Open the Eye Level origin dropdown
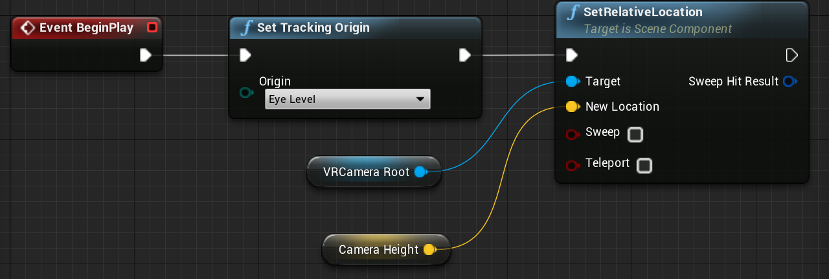The width and height of the screenshot is (829, 279). pos(348,99)
